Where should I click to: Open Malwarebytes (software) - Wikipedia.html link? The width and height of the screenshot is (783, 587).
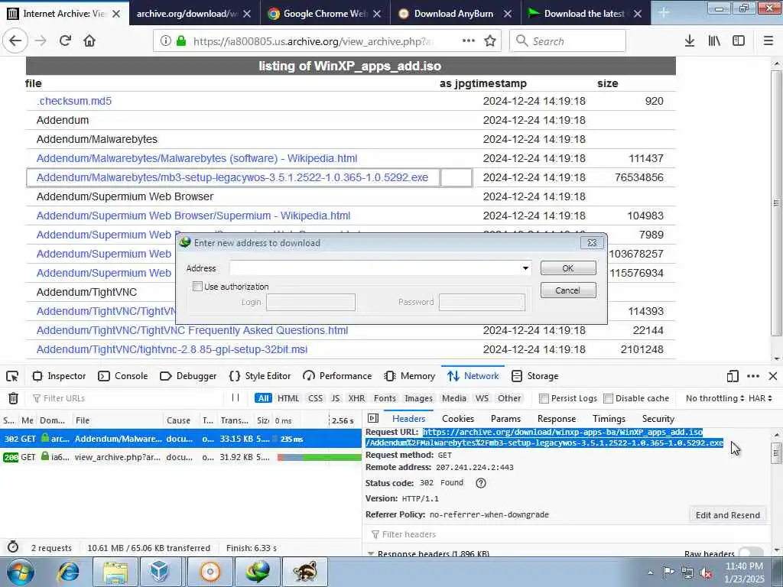click(x=197, y=158)
